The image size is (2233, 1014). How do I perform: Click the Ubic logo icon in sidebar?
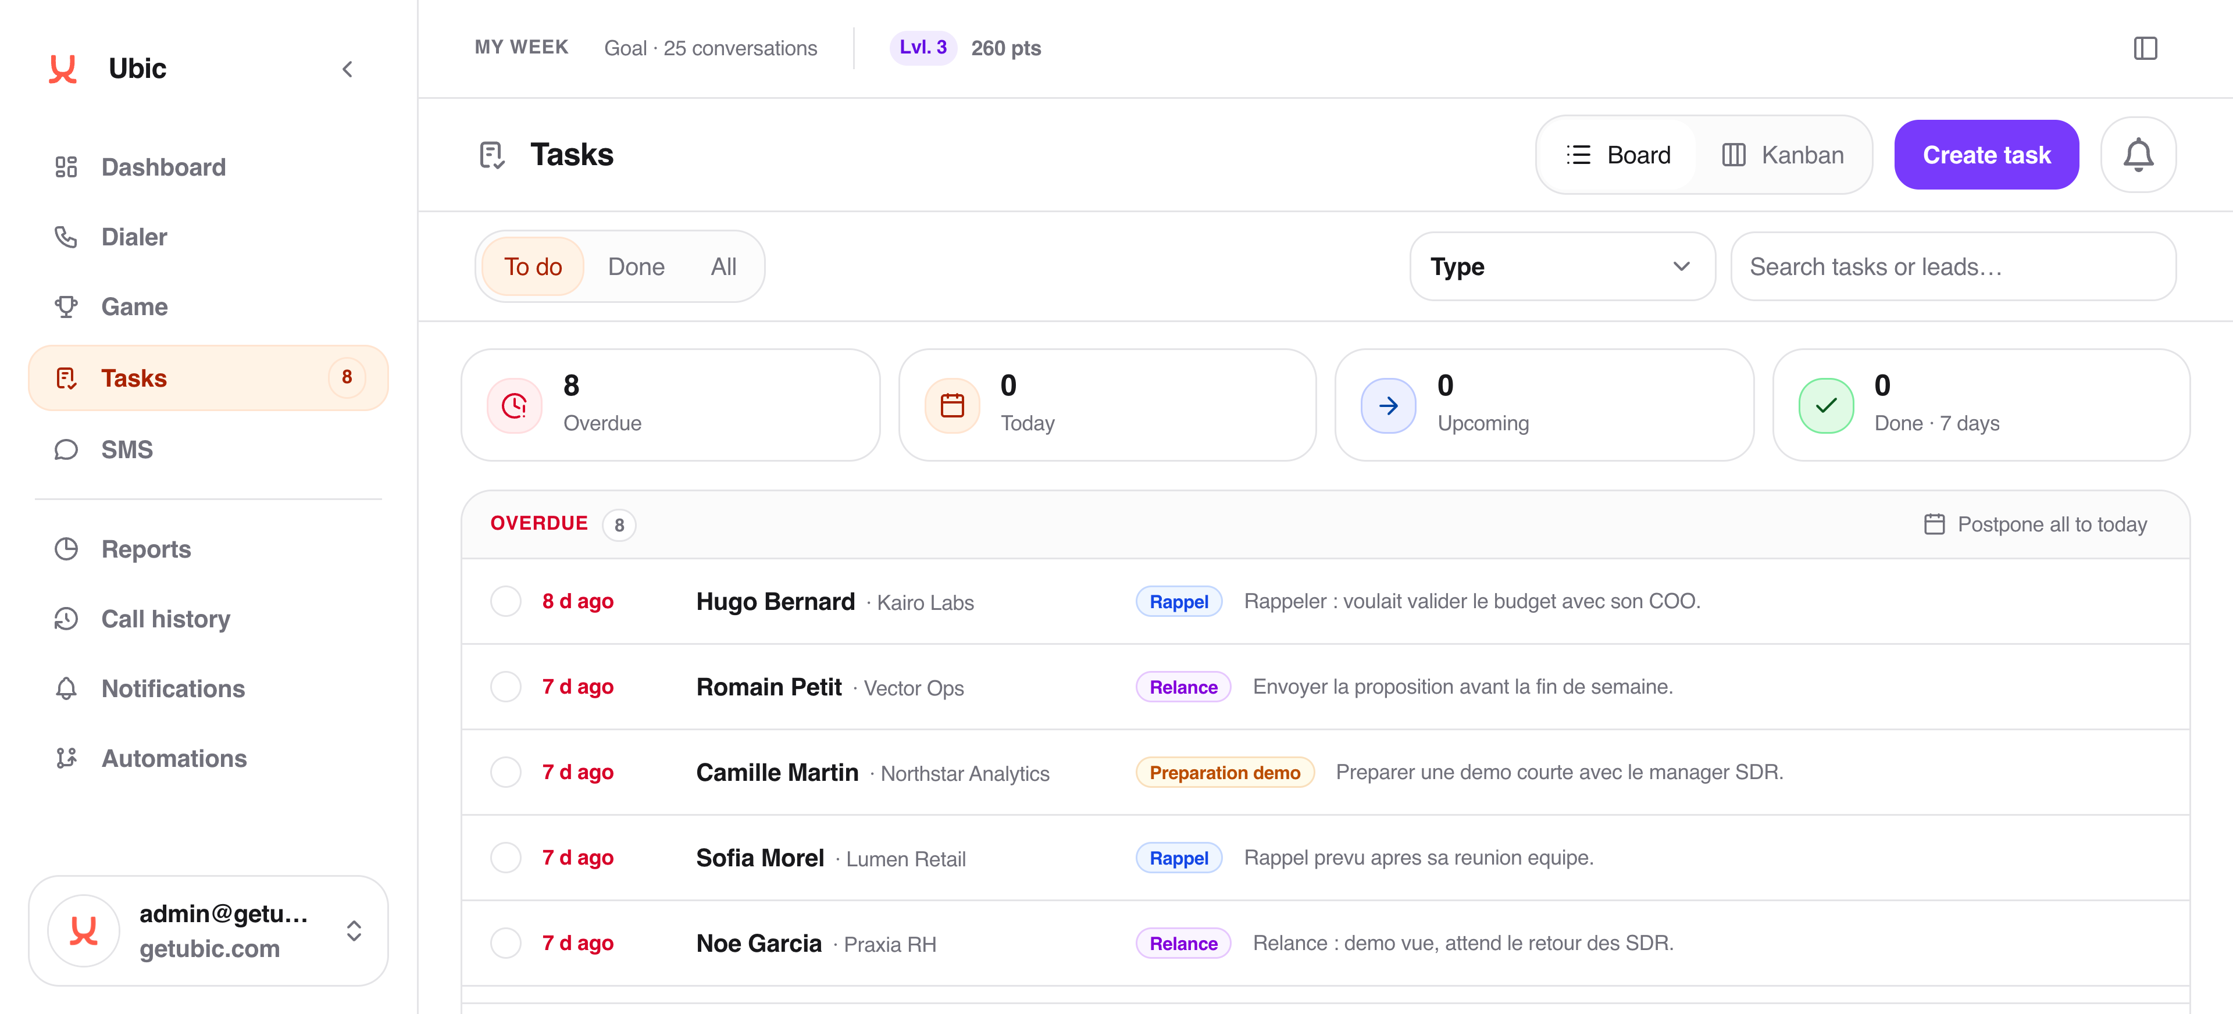pyautogui.click(x=63, y=69)
